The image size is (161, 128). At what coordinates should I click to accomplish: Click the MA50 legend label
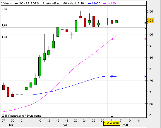coord(96,3)
